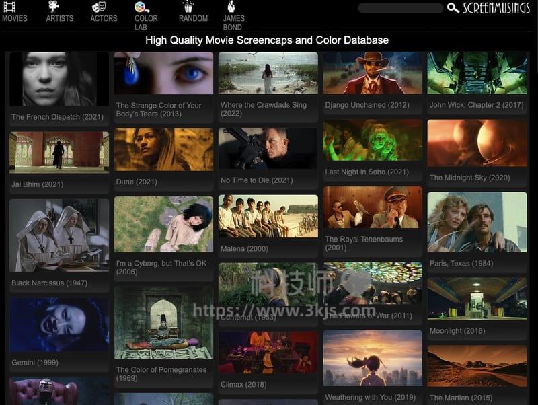Open John Wick: Chapter 2 thumbnail
The width and height of the screenshot is (538, 405).
[477, 73]
